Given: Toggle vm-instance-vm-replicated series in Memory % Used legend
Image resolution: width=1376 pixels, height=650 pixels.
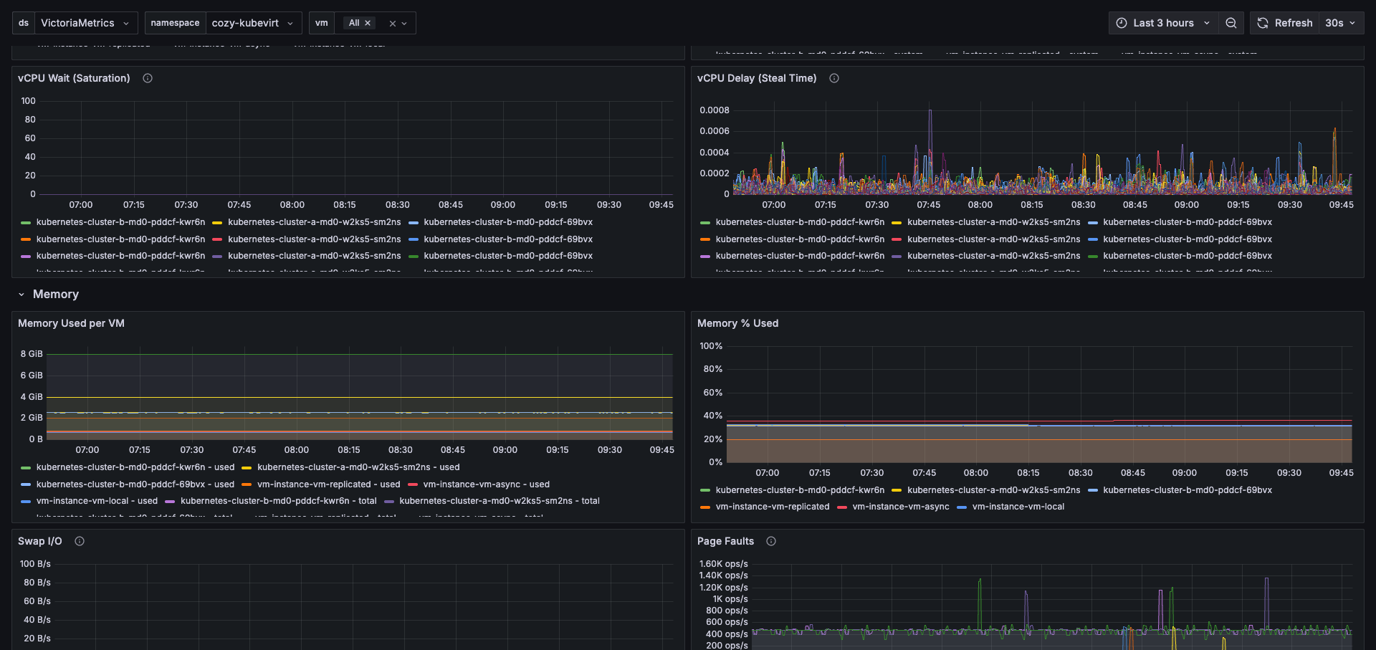Looking at the screenshot, I should tap(773, 507).
